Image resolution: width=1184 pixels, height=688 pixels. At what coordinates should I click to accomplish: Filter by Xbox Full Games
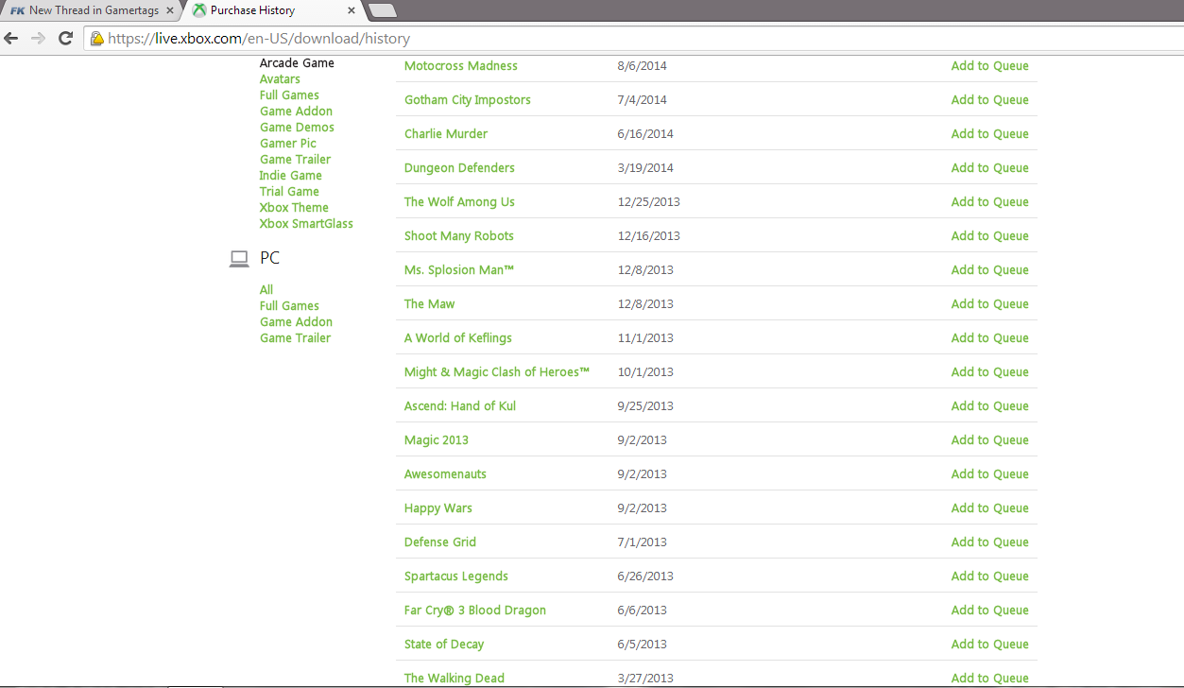(289, 95)
